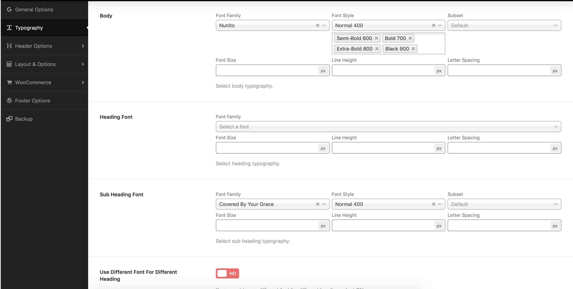
Task: Remove the Black 900 style tag
Action: pyautogui.click(x=413, y=49)
